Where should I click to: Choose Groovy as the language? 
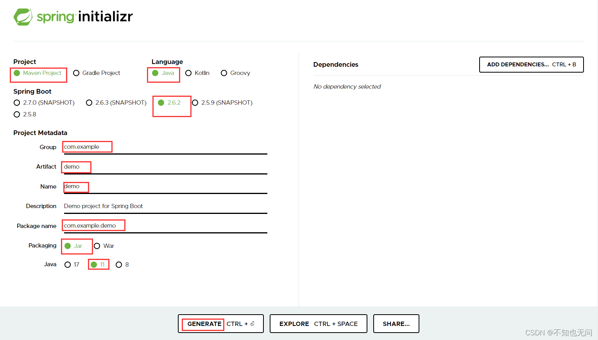[235, 73]
